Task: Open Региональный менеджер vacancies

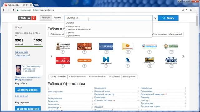Action: (x=152, y=94)
